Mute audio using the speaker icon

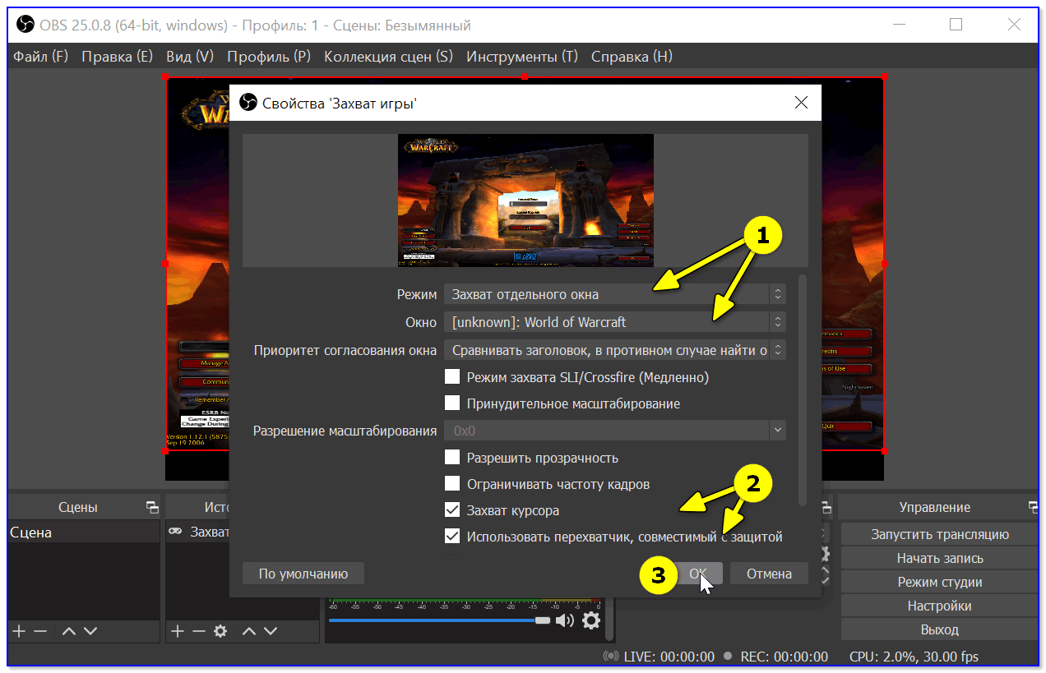click(565, 620)
